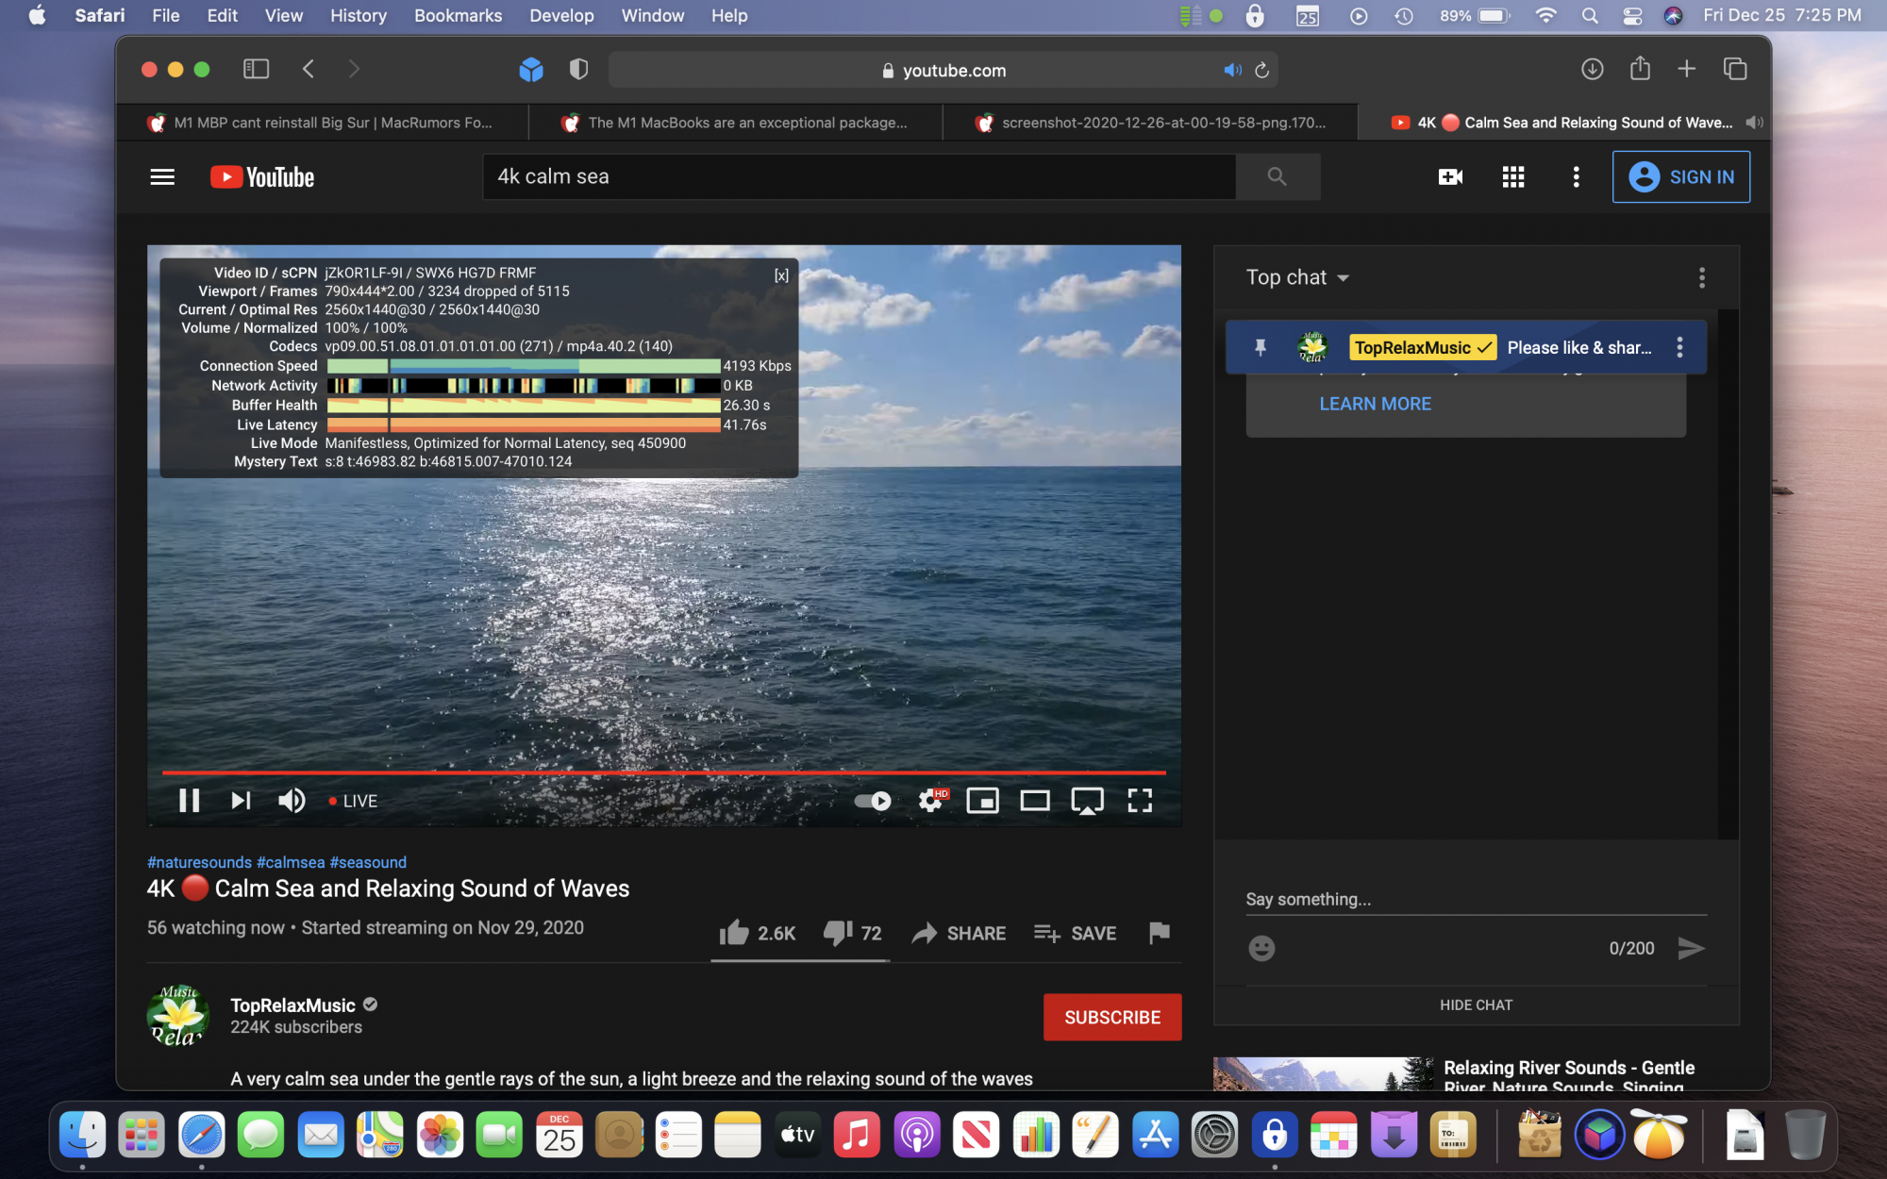Open YouTube apps grid icon
The image size is (1887, 1179).
click(x=1513, y=176)
